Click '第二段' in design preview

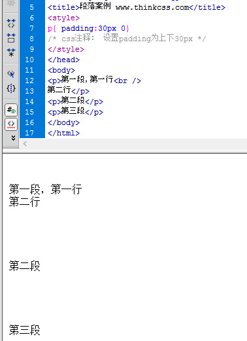(x=24, y=266)
